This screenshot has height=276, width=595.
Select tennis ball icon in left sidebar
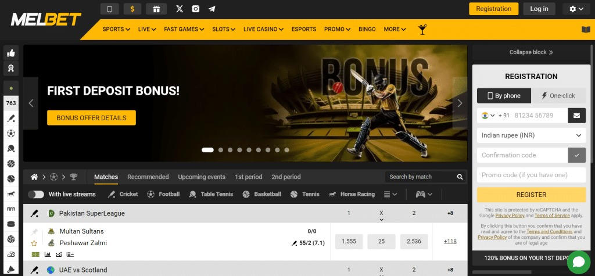pos(11,178)
